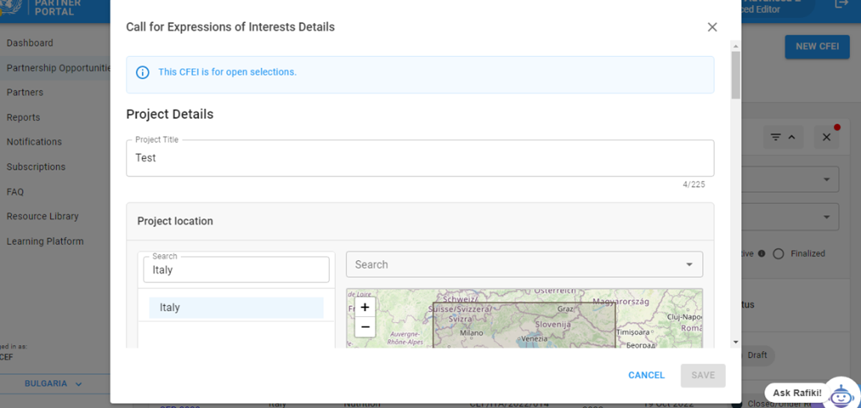This screenshot has width=861, height=408.
Task: Click the Draft status chip
Action: (x=757, y=356)
